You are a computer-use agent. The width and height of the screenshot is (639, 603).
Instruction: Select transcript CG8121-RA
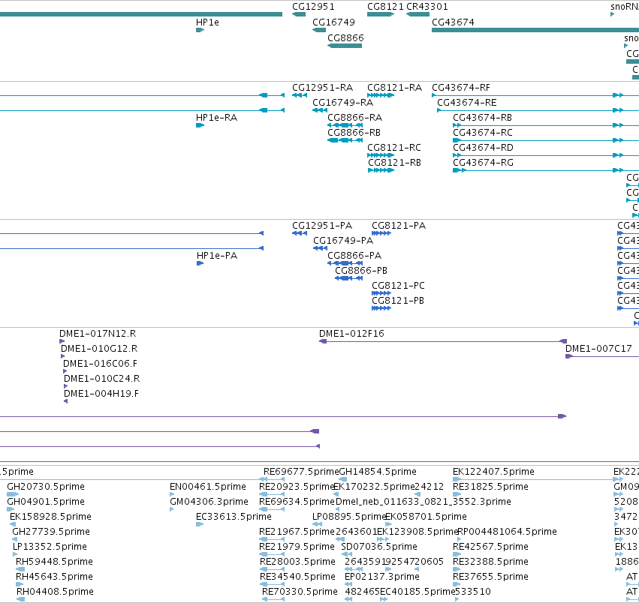(x=394, y=88)
